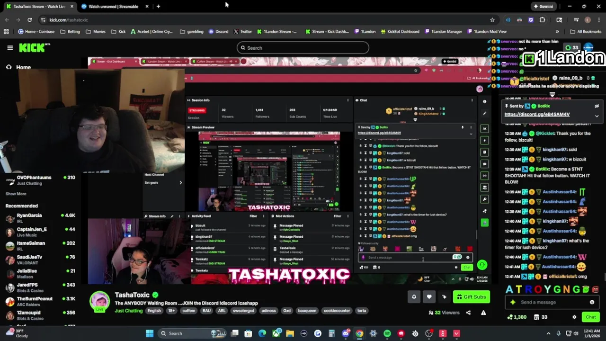Viewport: 606px width, 341px height.
Task: Open Chrome extensions puzzle icon
Action: [x=543, y=20]
